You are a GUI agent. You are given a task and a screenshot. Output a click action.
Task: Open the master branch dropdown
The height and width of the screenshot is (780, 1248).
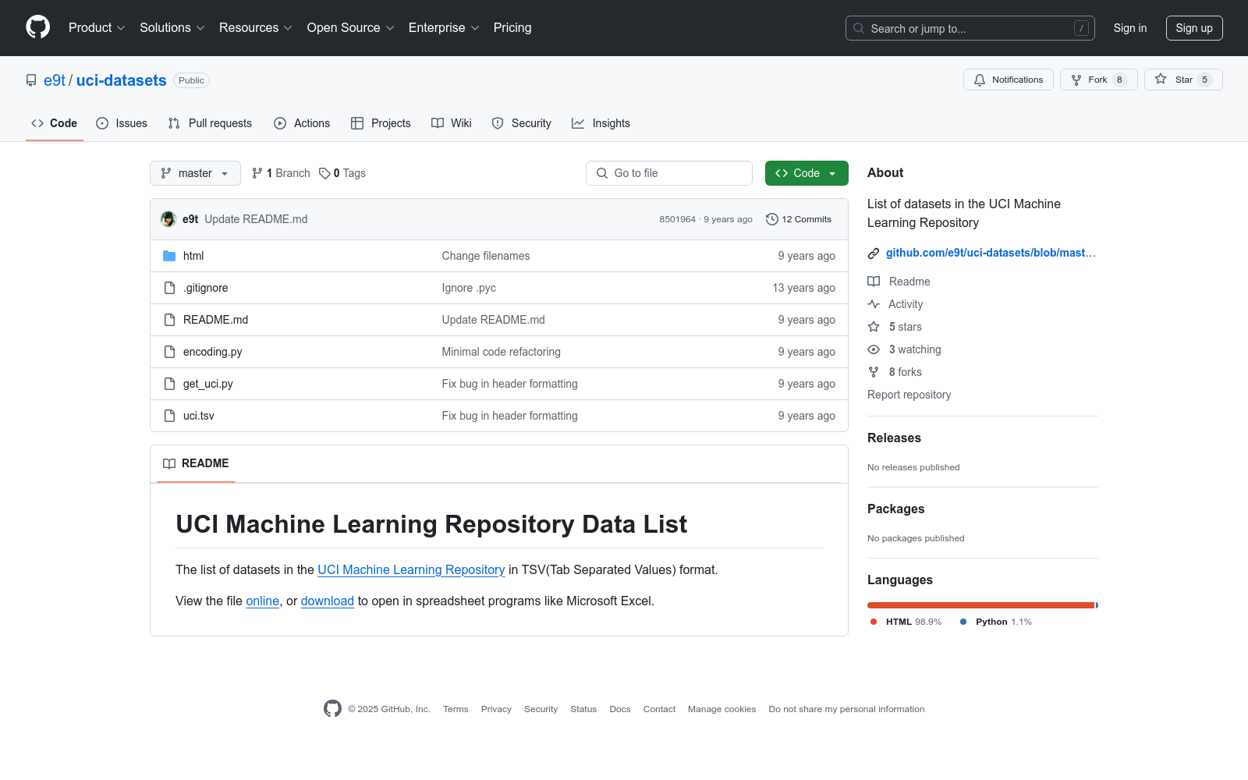[195, 173]
